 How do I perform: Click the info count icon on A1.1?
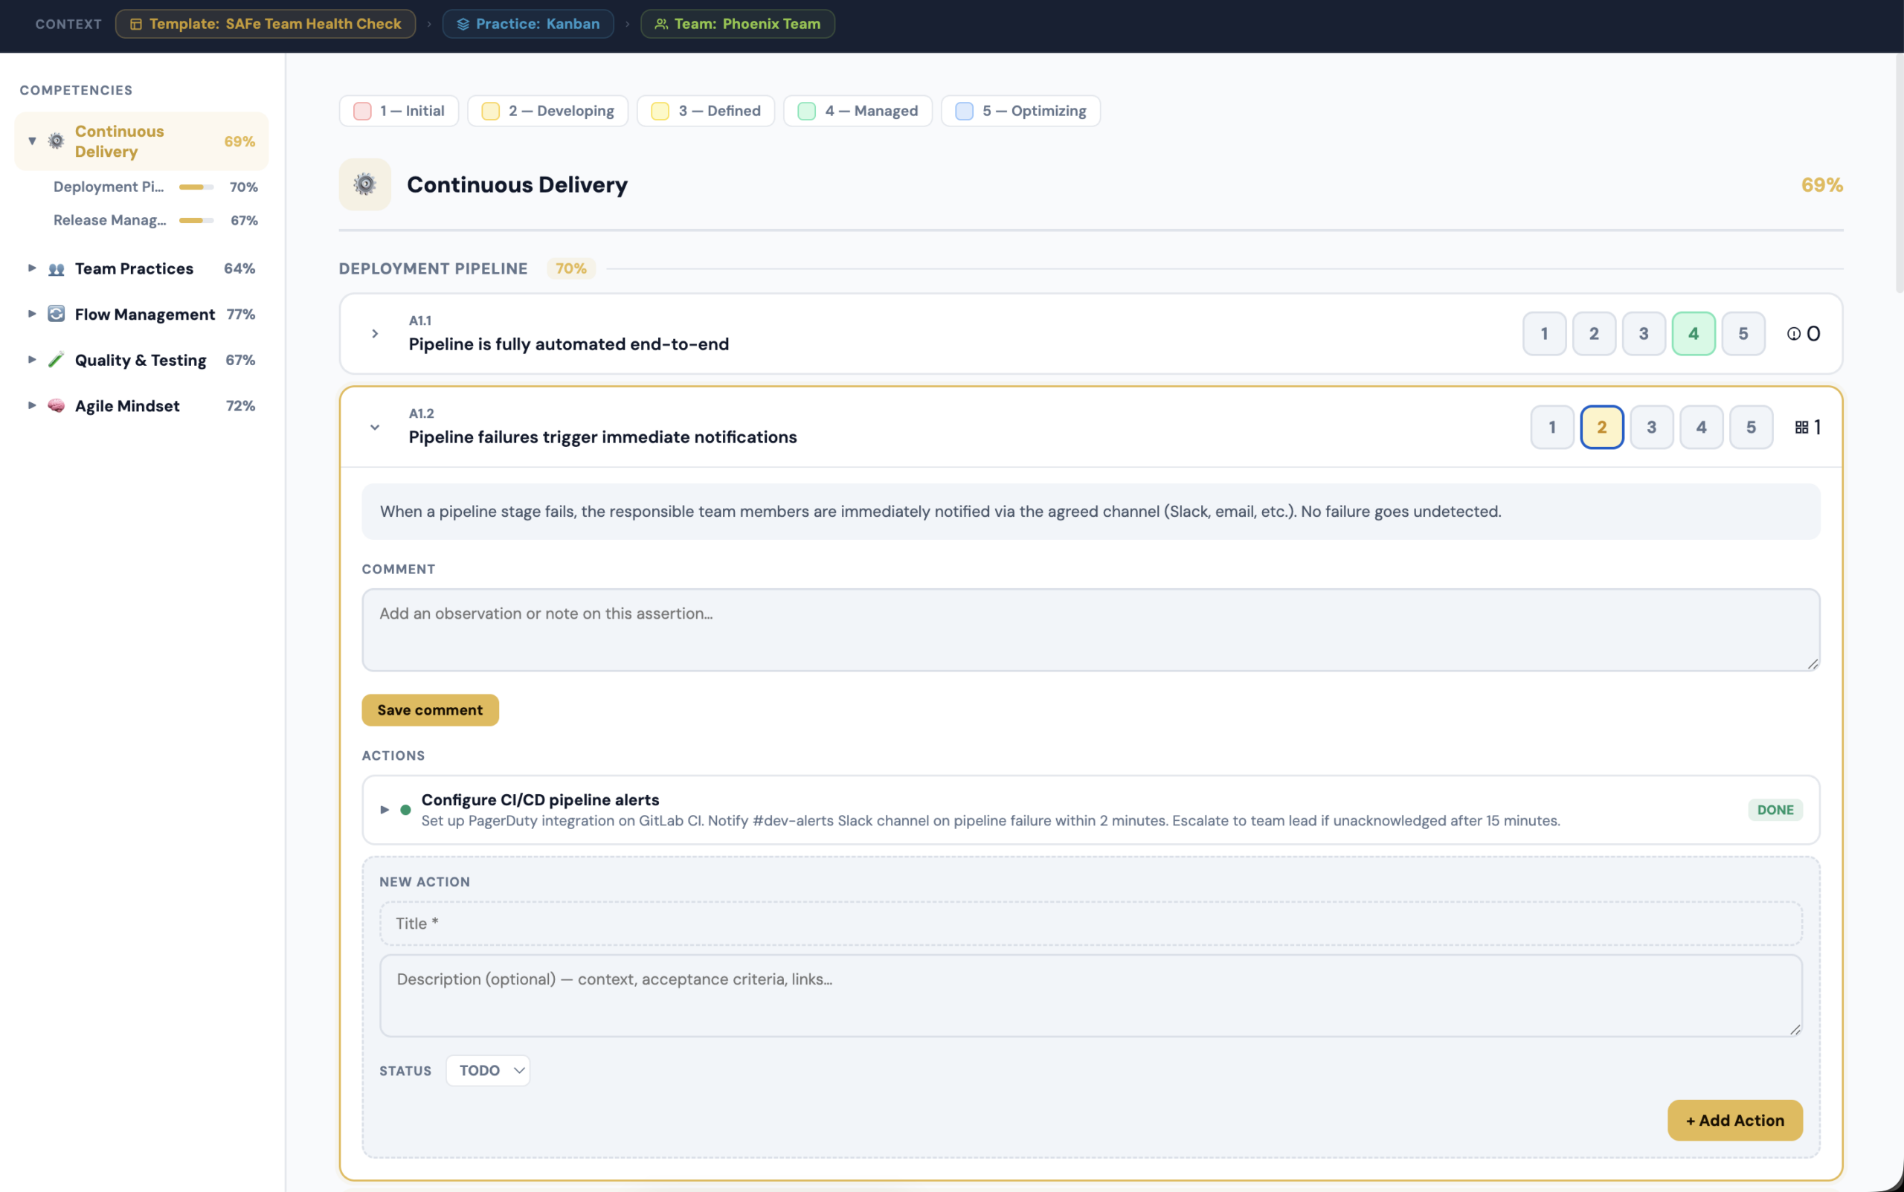(1794, 333)
